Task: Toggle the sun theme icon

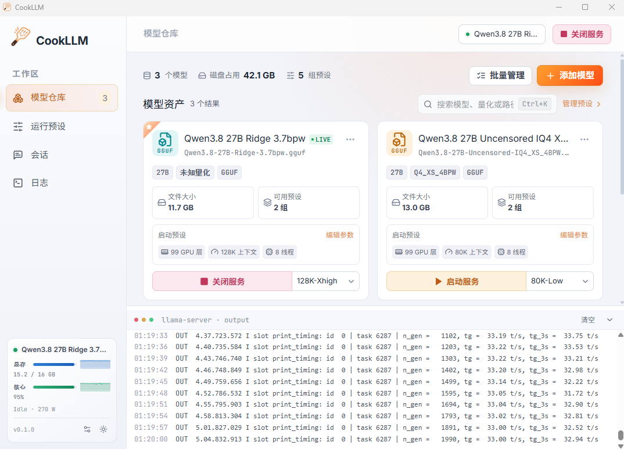Action: click(103, 429)
